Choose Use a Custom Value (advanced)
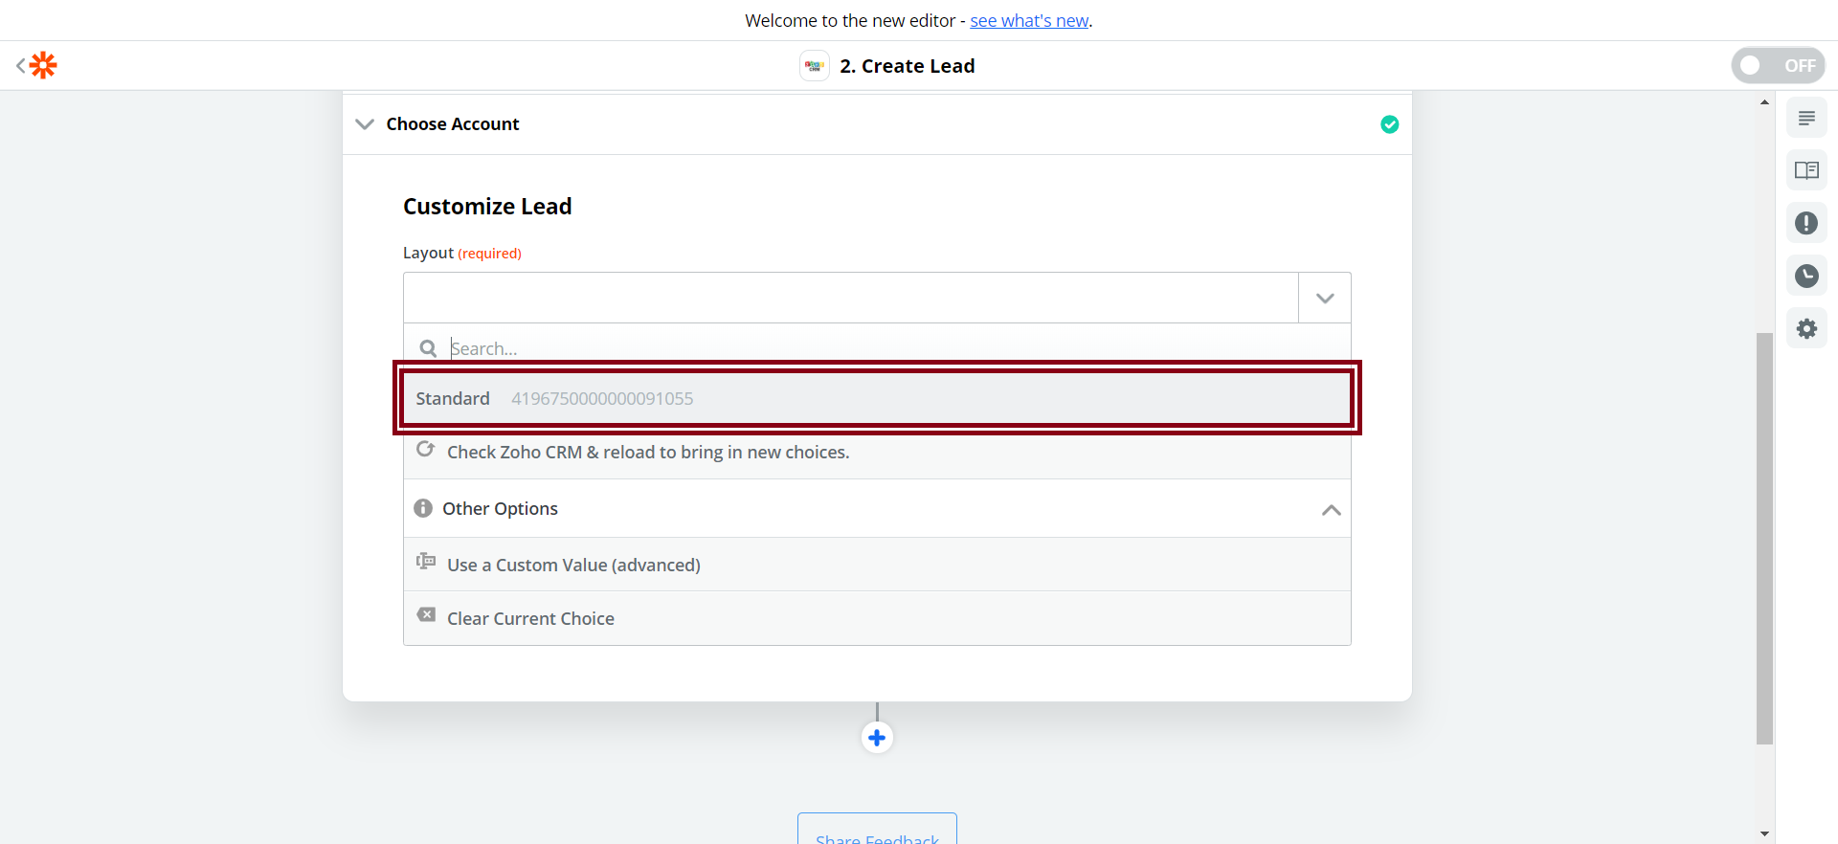 click(573, 565)
